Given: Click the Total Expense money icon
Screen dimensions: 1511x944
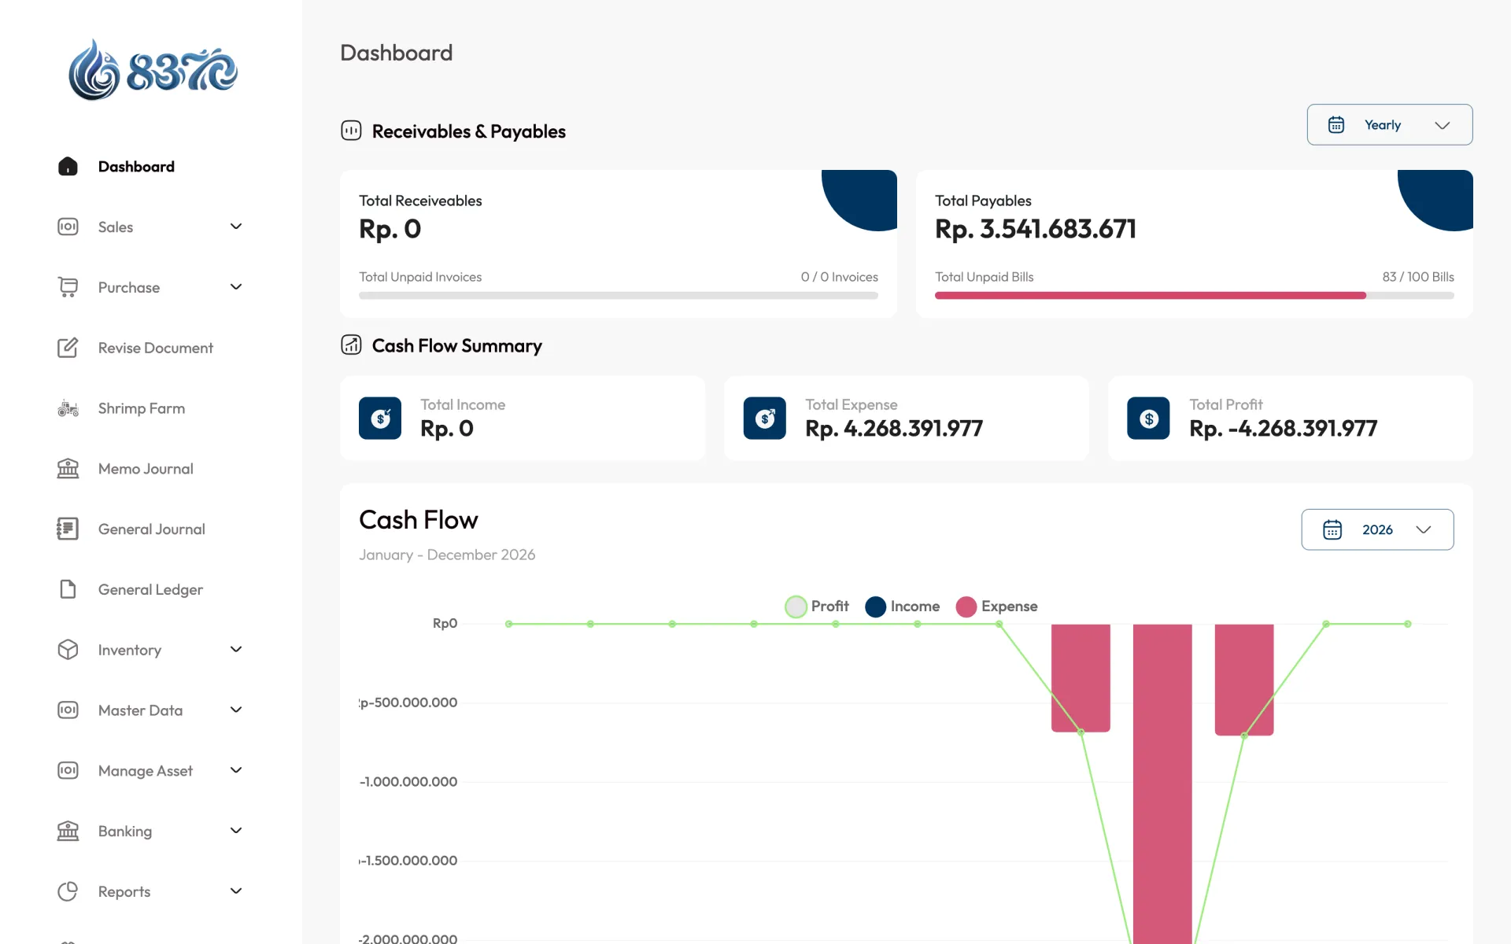Looking at the screenshot, I should pos(765,419).
